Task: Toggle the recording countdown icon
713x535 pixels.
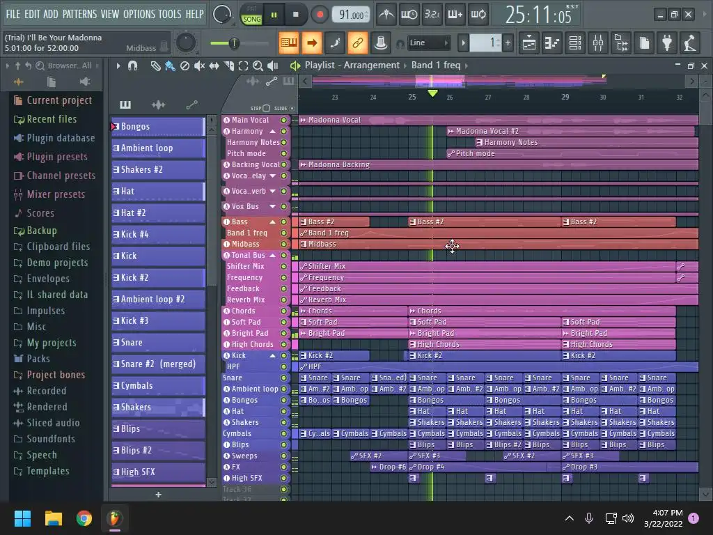Action: pyautogui.click(x=432, y=15)
